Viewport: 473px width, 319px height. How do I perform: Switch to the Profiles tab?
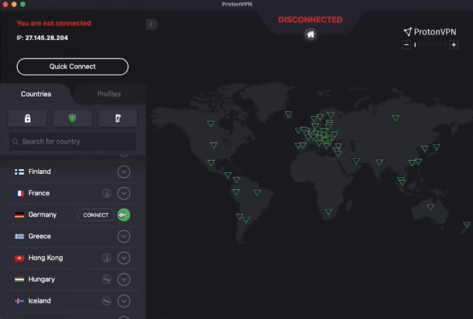(x=109, y=94)
